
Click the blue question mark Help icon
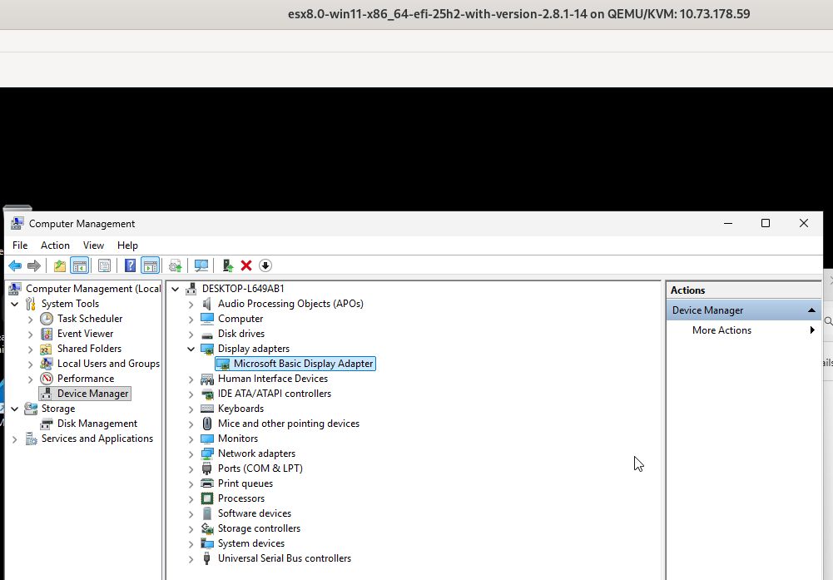pyautogui.click(x=130, y=265)
